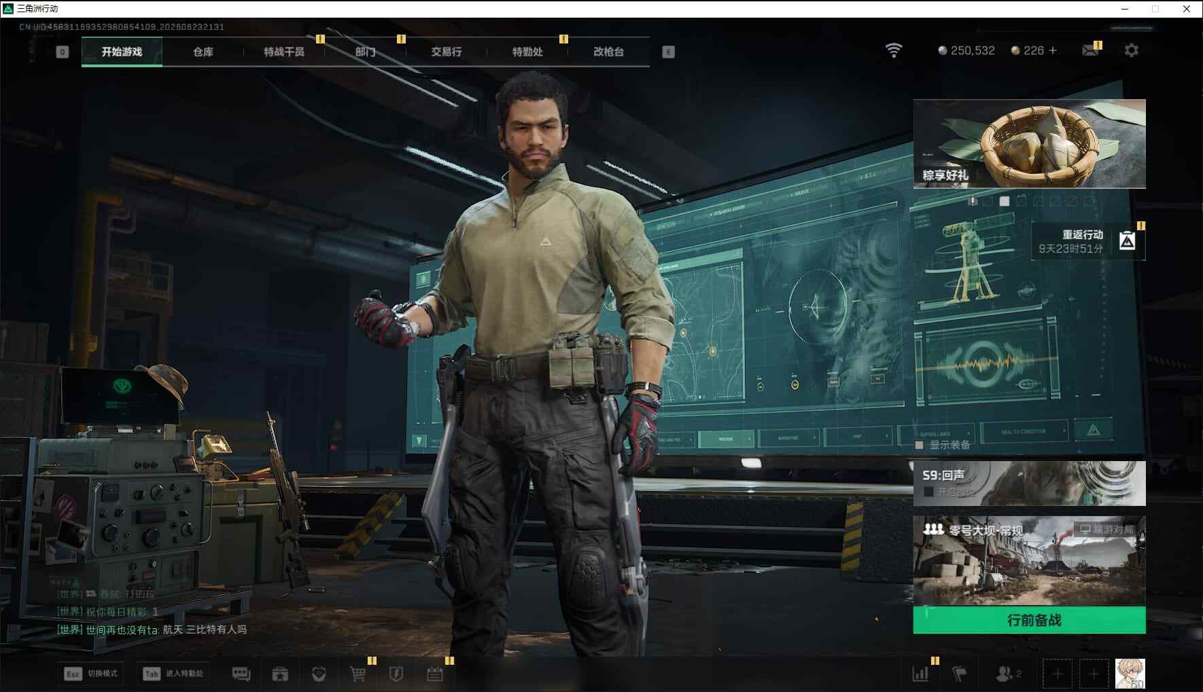Switch to the 交易行 tab
1203x692 pixels.
[446, 52]
